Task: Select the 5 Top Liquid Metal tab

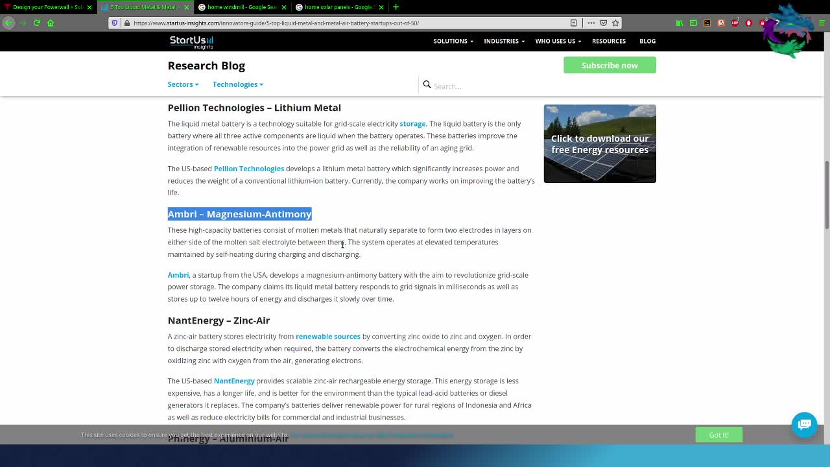Action: (x=146, y=7)
